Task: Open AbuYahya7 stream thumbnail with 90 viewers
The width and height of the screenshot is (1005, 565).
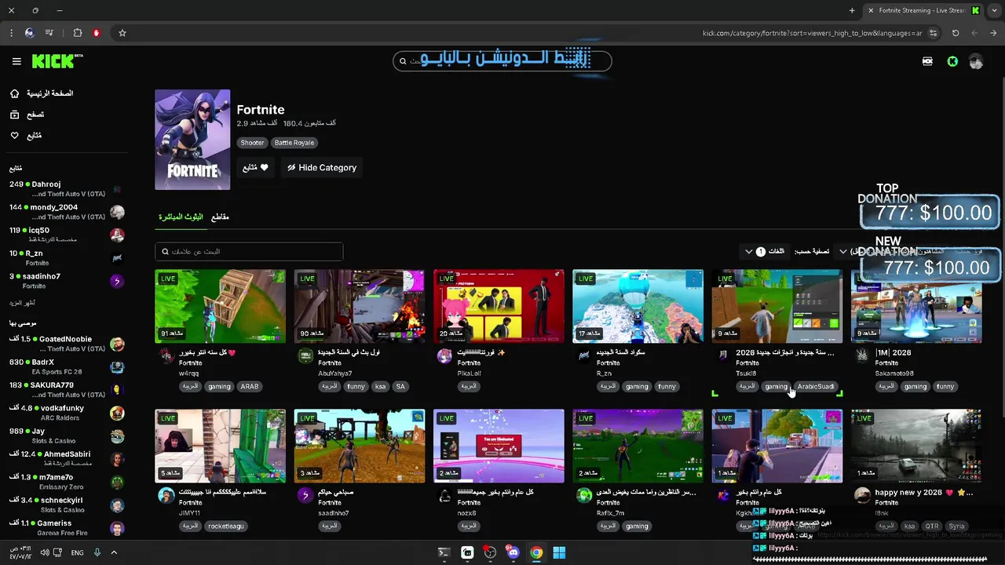Action: point(359,306)
